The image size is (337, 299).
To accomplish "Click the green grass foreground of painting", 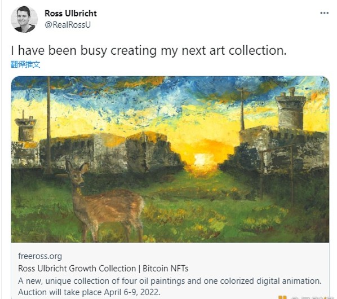I will click(215, 211).
